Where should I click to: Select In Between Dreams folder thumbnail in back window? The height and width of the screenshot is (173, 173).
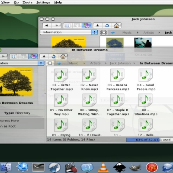pos(115,43)
